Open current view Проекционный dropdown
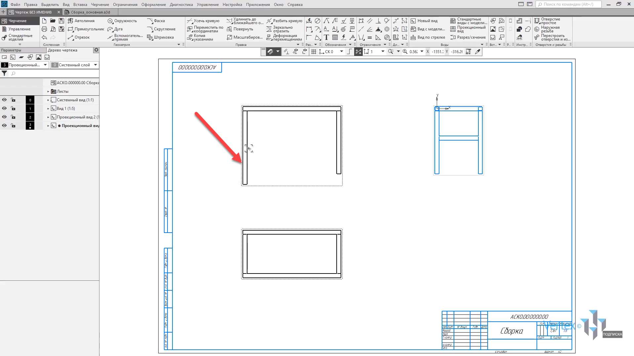The height and width of the screenshot is (356, 634). point(45,65)
